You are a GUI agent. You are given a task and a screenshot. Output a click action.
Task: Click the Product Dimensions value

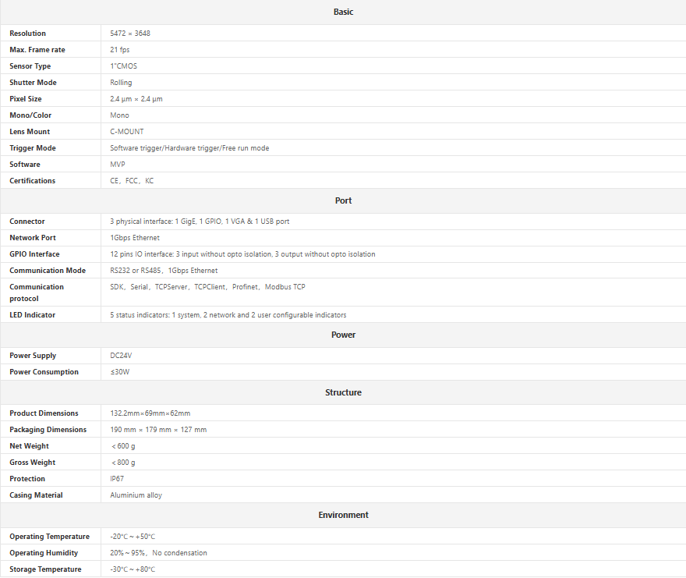point(150,413)
